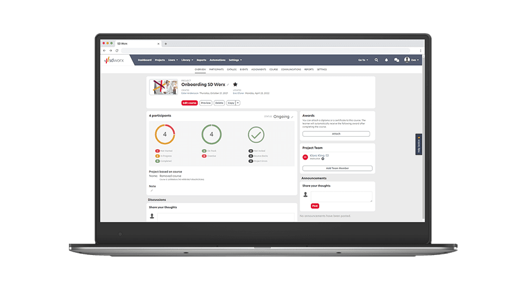Switch to the Events tab
521x293 pixels.
(x=244, y=69)
